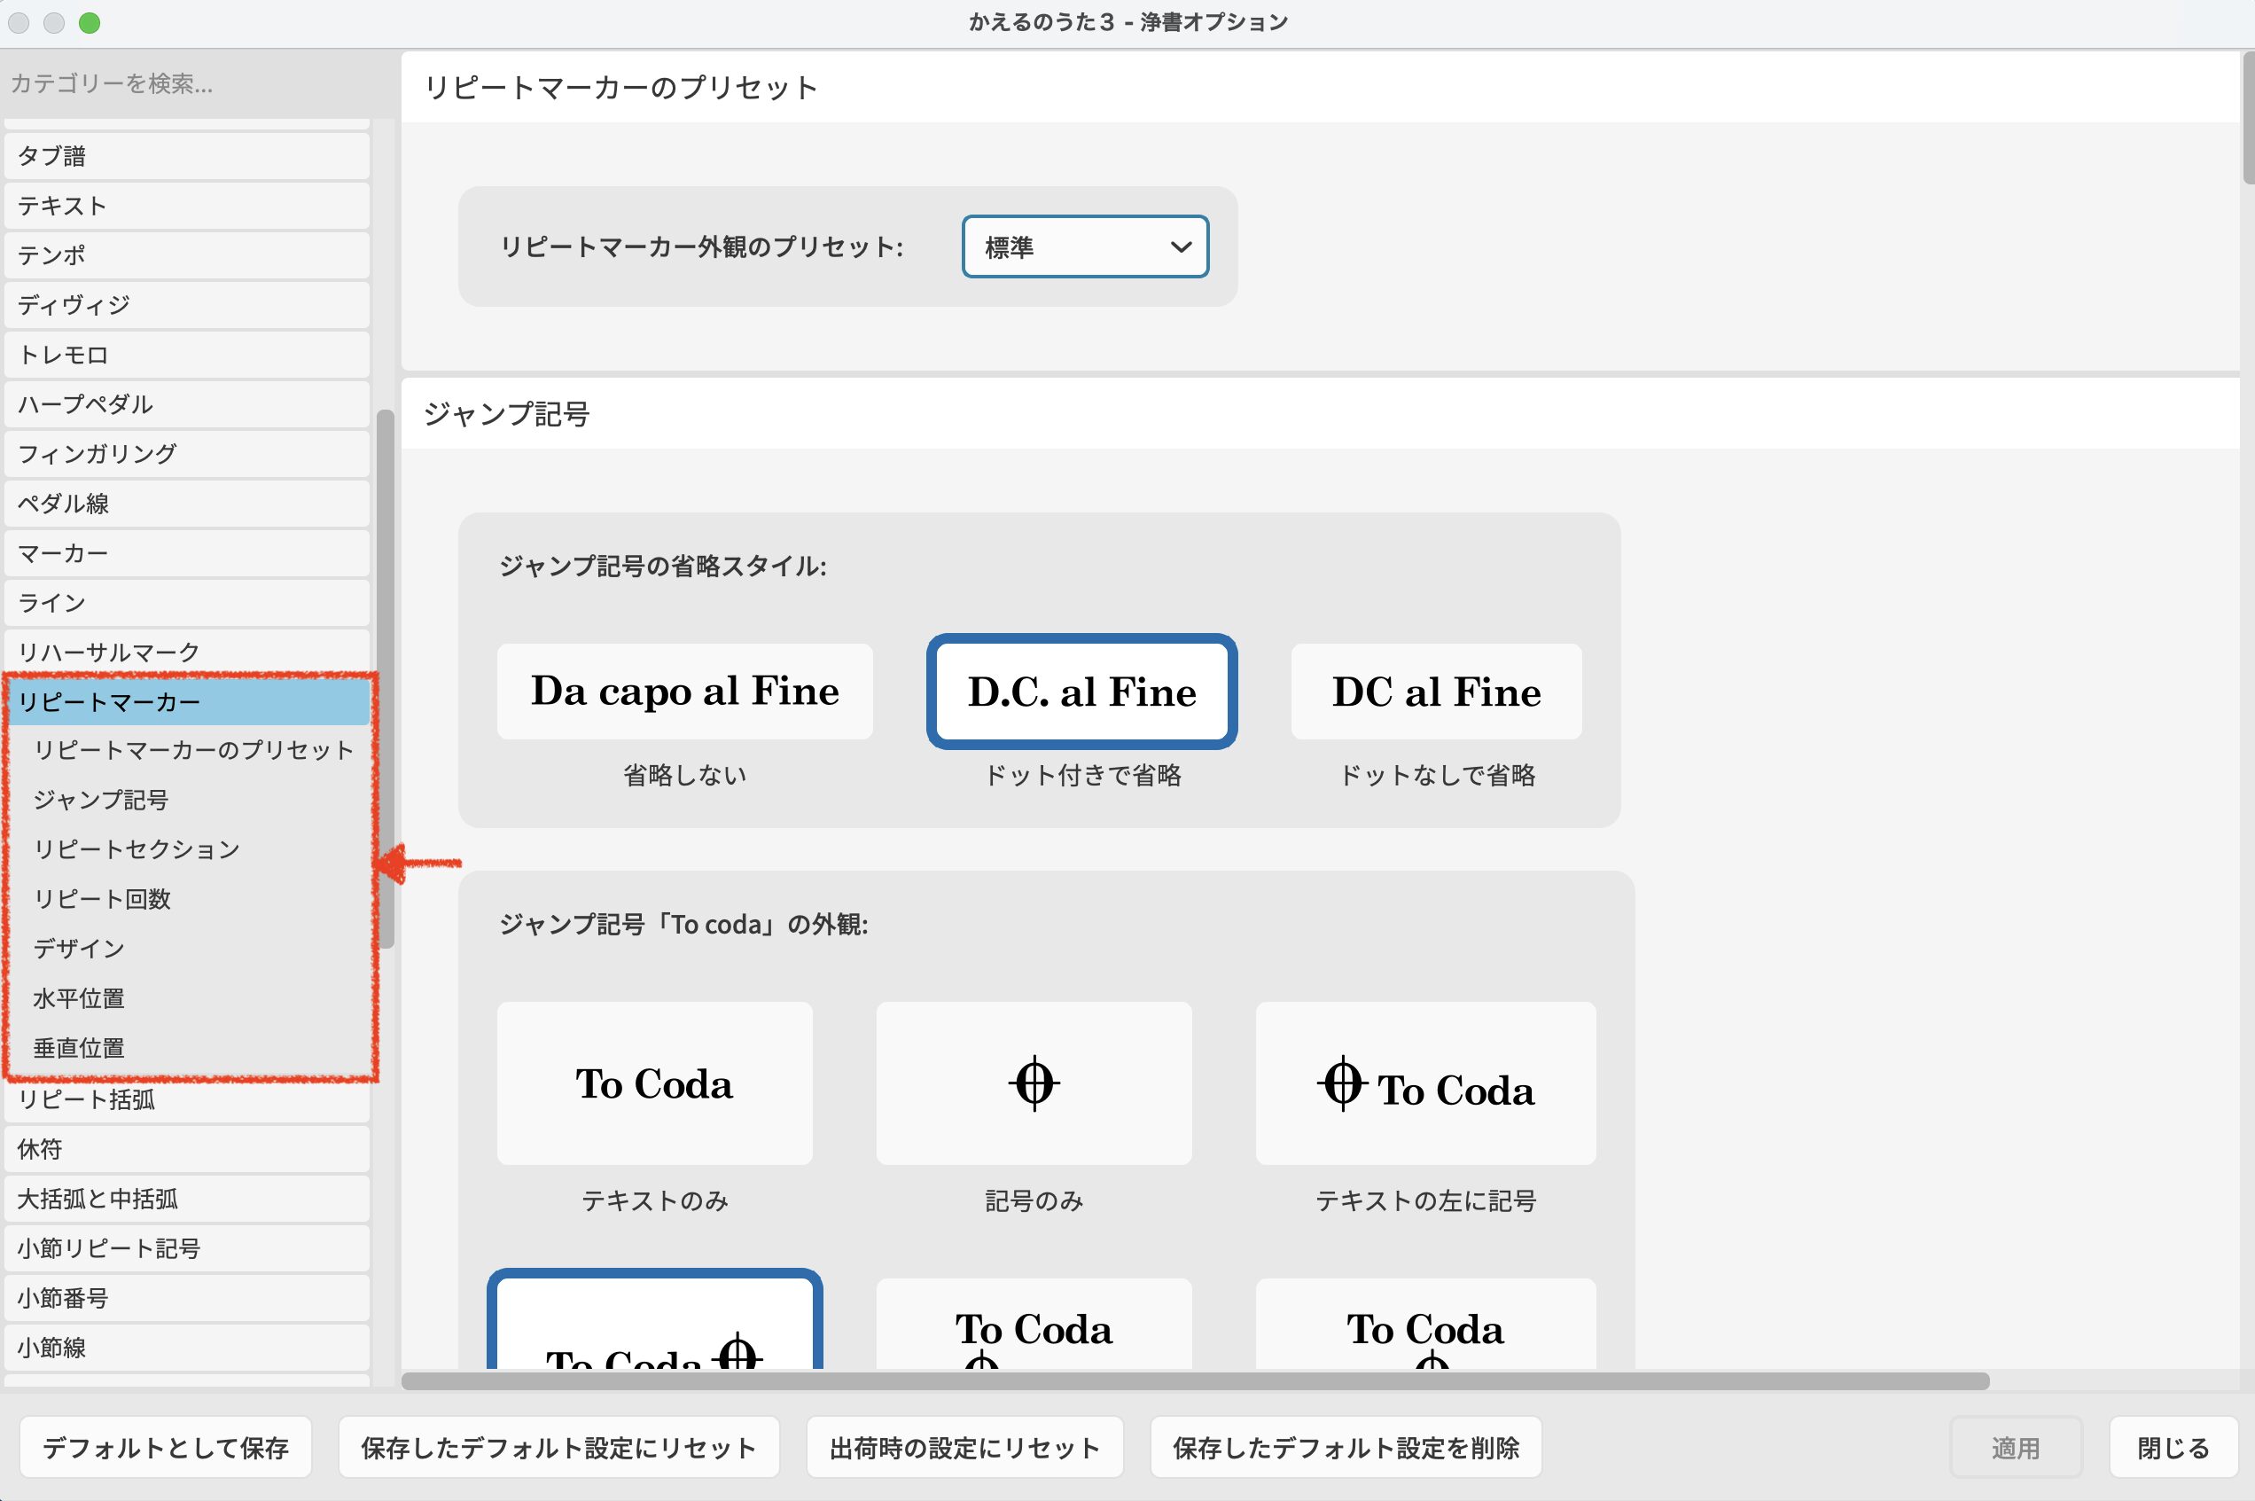Open the リピートマーカー外観のプリセット dropdown

[x=1084, y=247]
